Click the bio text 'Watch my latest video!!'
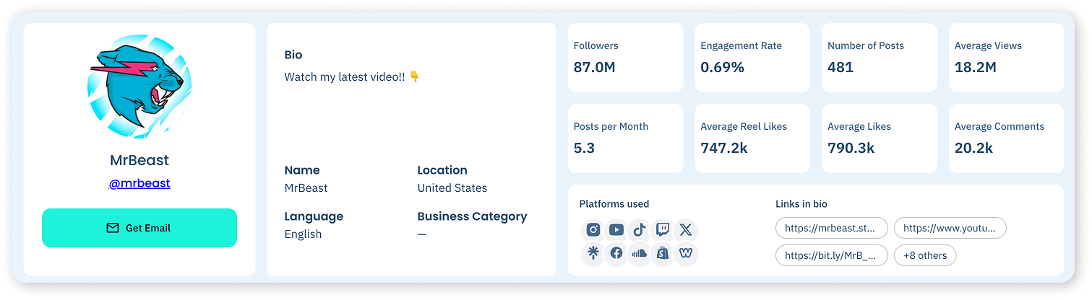 pyautogui.click(x=345, y=76)
